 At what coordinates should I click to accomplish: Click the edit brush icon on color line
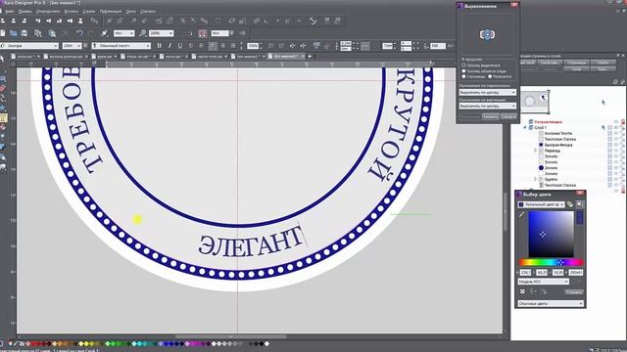[16, 343]
